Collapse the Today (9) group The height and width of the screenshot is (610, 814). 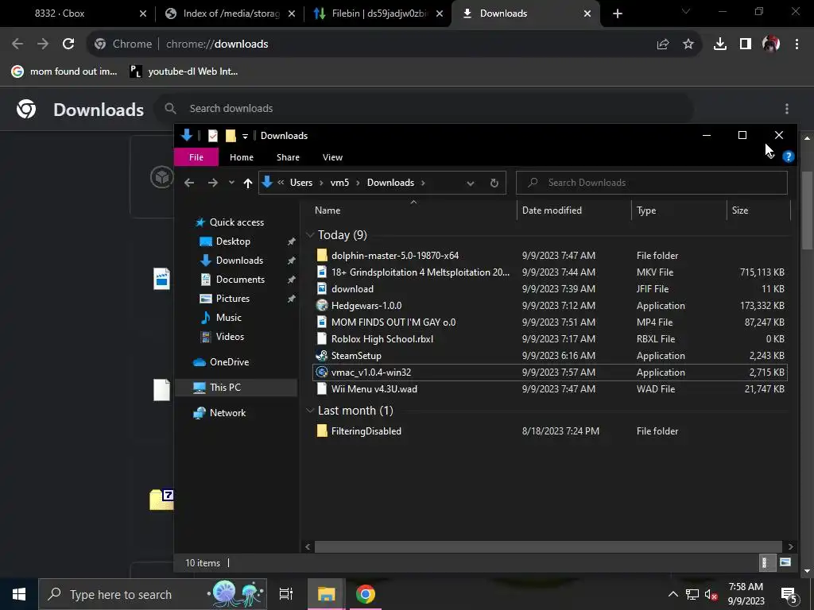[x=310, y=235]
